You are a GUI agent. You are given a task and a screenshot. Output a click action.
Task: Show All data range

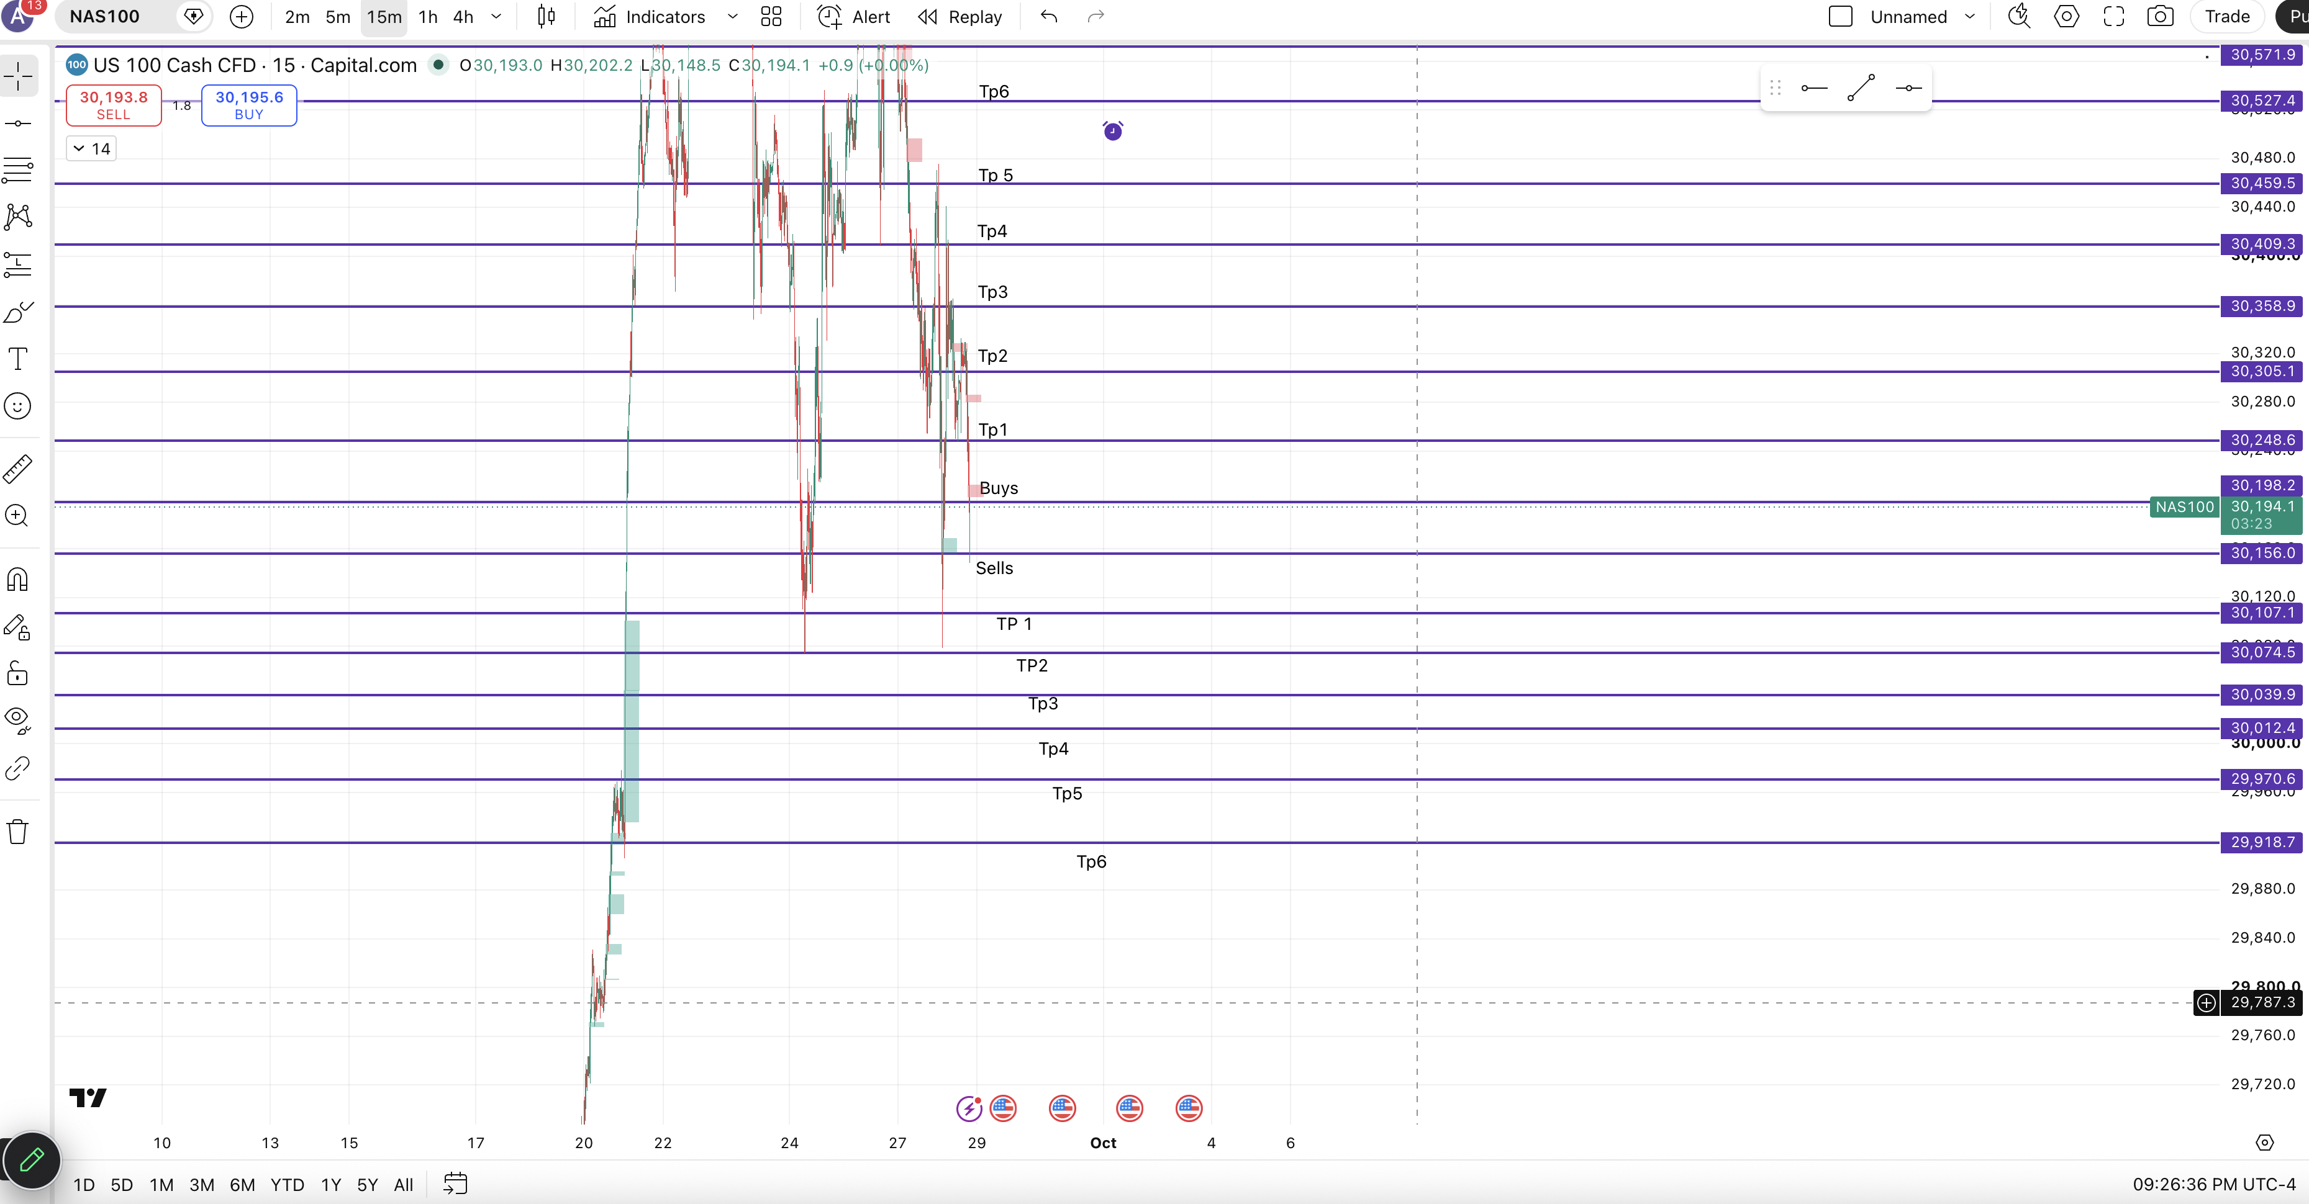coord(403,1184)
